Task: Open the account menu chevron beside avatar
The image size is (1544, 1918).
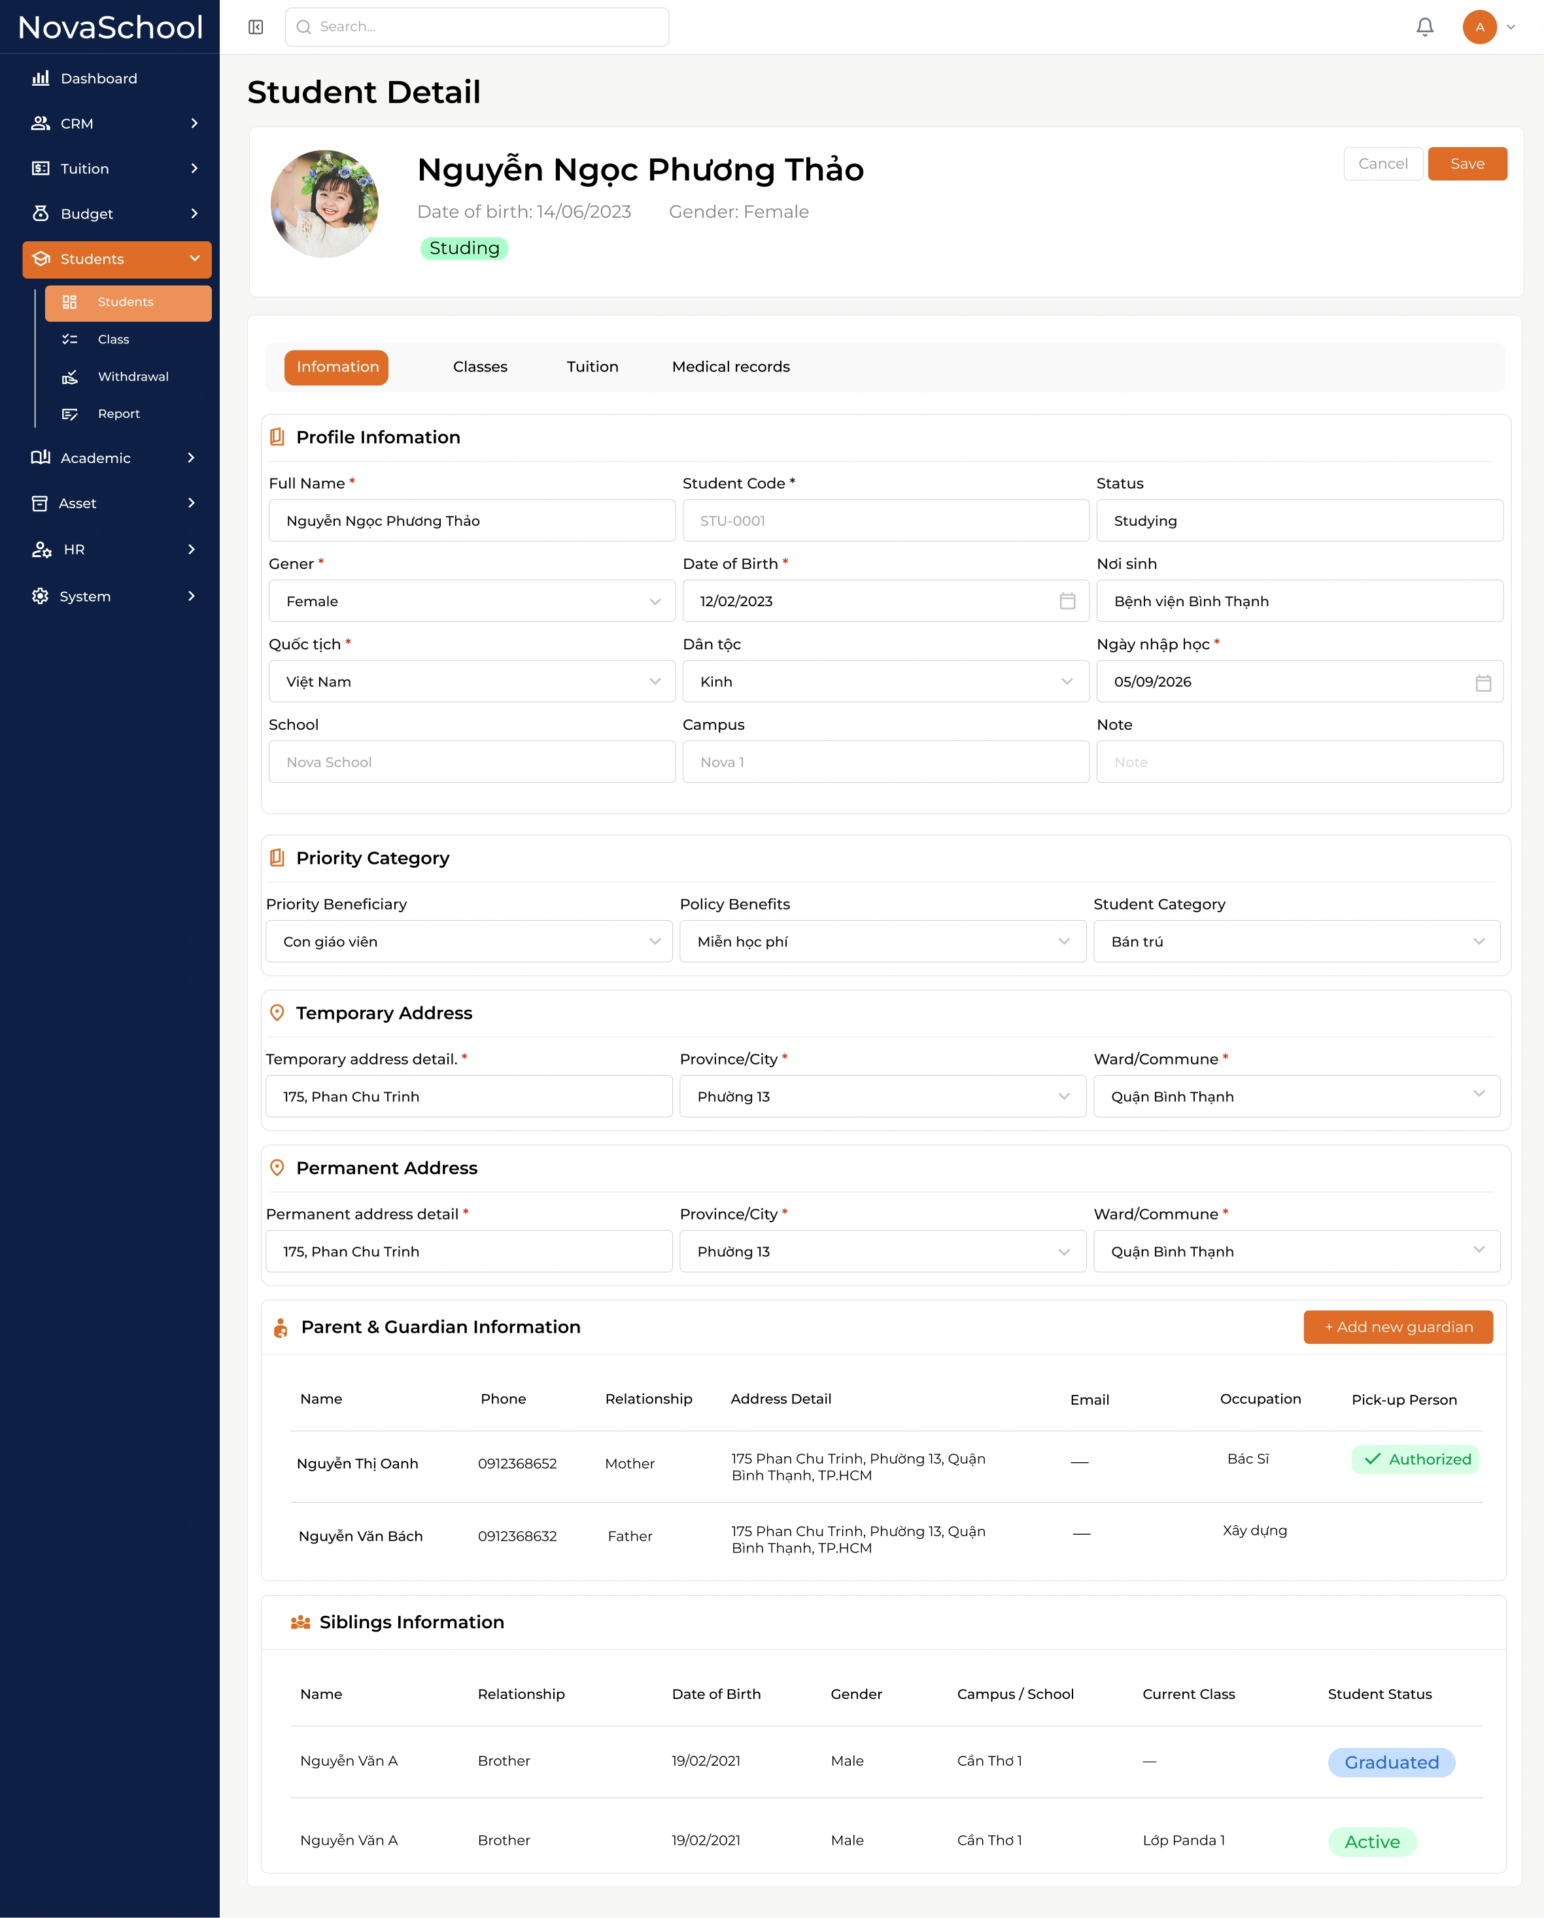Action: click(1511, 27)
